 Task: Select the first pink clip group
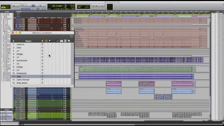click(x=113, y=84)
